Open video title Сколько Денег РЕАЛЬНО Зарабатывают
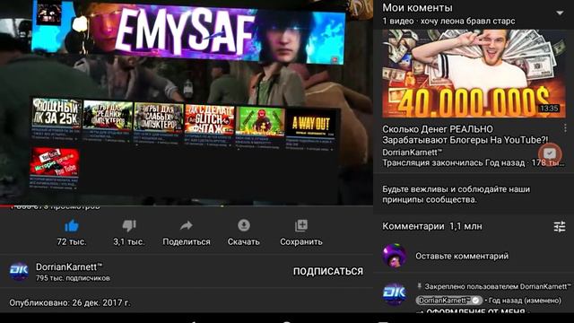 pyautogui.click(x=465, y=135)
